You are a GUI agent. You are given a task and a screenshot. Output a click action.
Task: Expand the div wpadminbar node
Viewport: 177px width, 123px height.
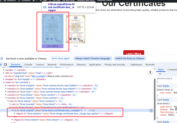click(4, 73)
